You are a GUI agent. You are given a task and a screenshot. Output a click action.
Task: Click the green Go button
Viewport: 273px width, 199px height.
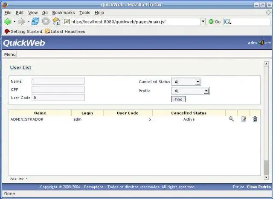point(215,22)
